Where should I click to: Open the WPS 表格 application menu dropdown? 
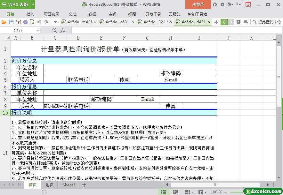tap(31, 4)
